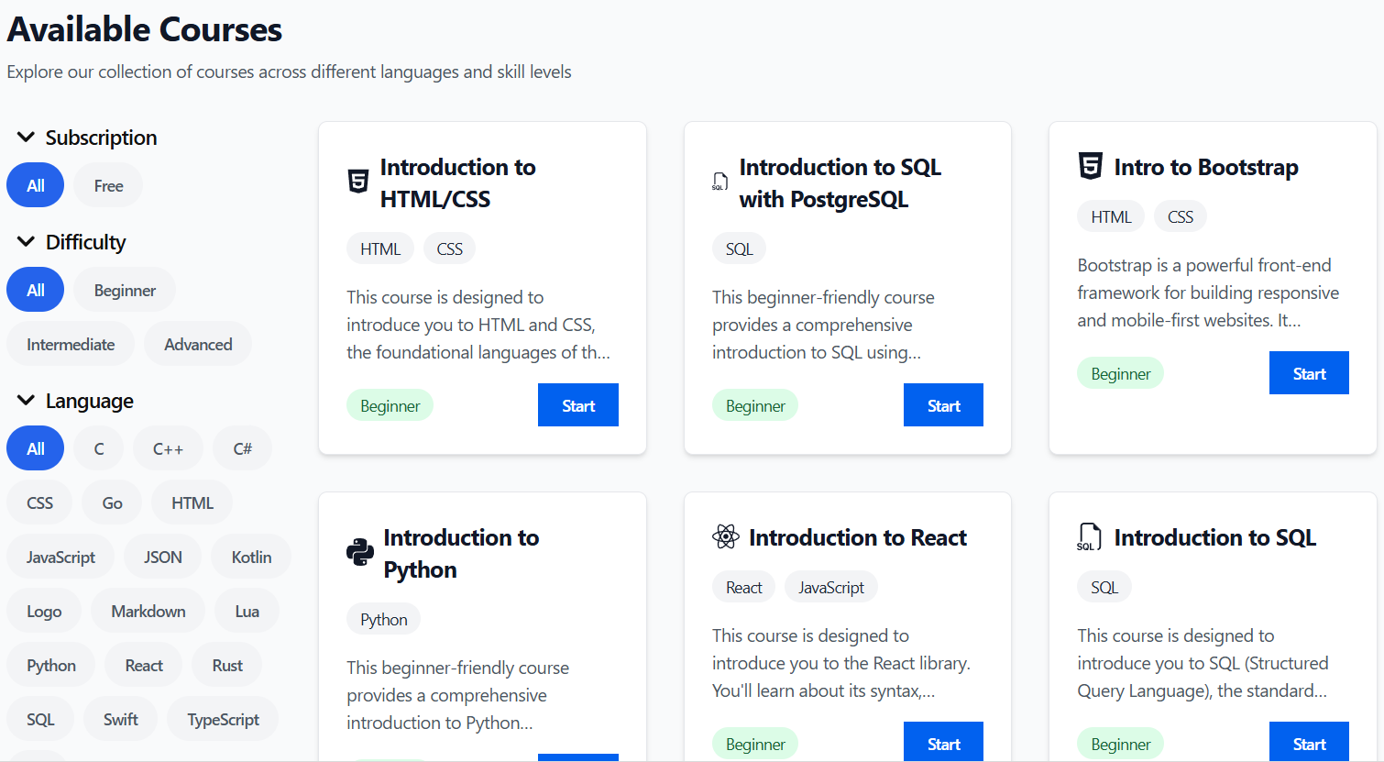Viewport: 1384px width, 762px height.
Task: Filter by TypeScript language
Action: [223, 719]
